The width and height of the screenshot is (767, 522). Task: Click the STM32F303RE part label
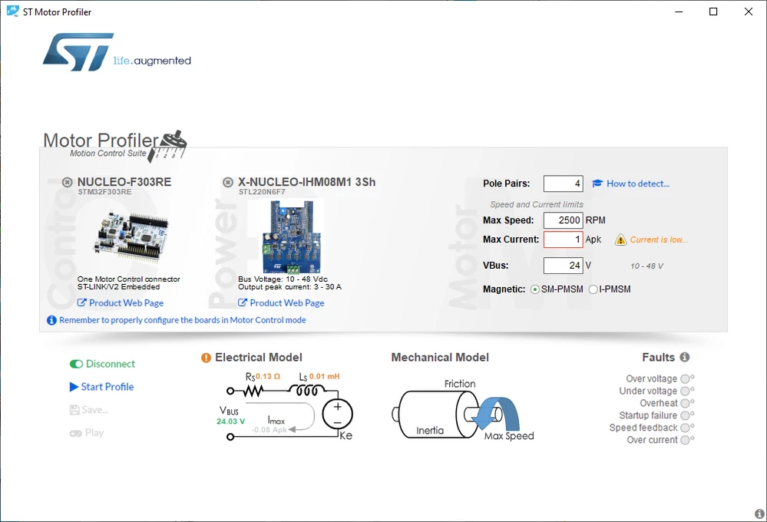(104, 192)
